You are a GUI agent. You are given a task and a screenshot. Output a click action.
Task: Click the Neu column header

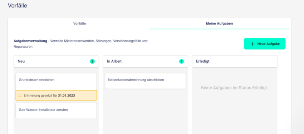56,61
